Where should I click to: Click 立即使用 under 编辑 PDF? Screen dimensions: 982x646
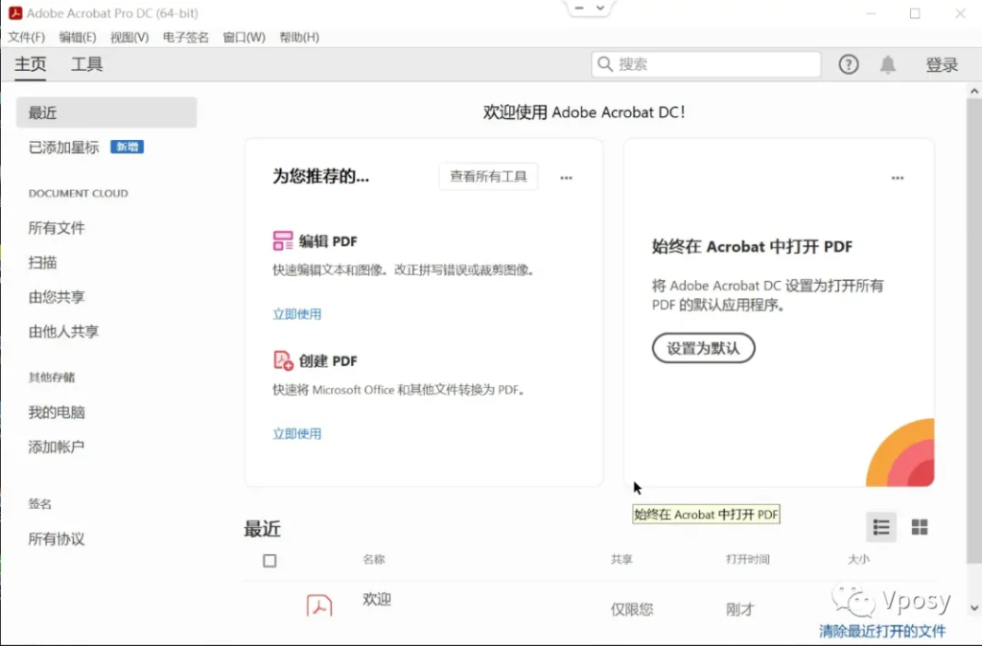point(297,313)
